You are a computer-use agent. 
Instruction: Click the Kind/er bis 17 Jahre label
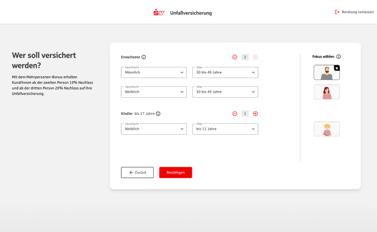pos(138,114)
